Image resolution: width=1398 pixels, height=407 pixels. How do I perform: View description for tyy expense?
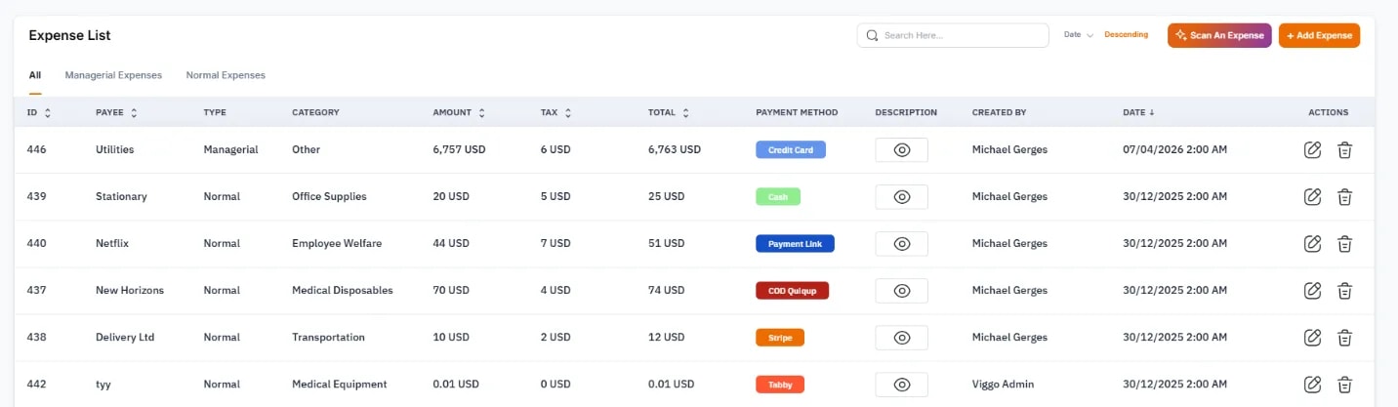click(x=901, y=385)
